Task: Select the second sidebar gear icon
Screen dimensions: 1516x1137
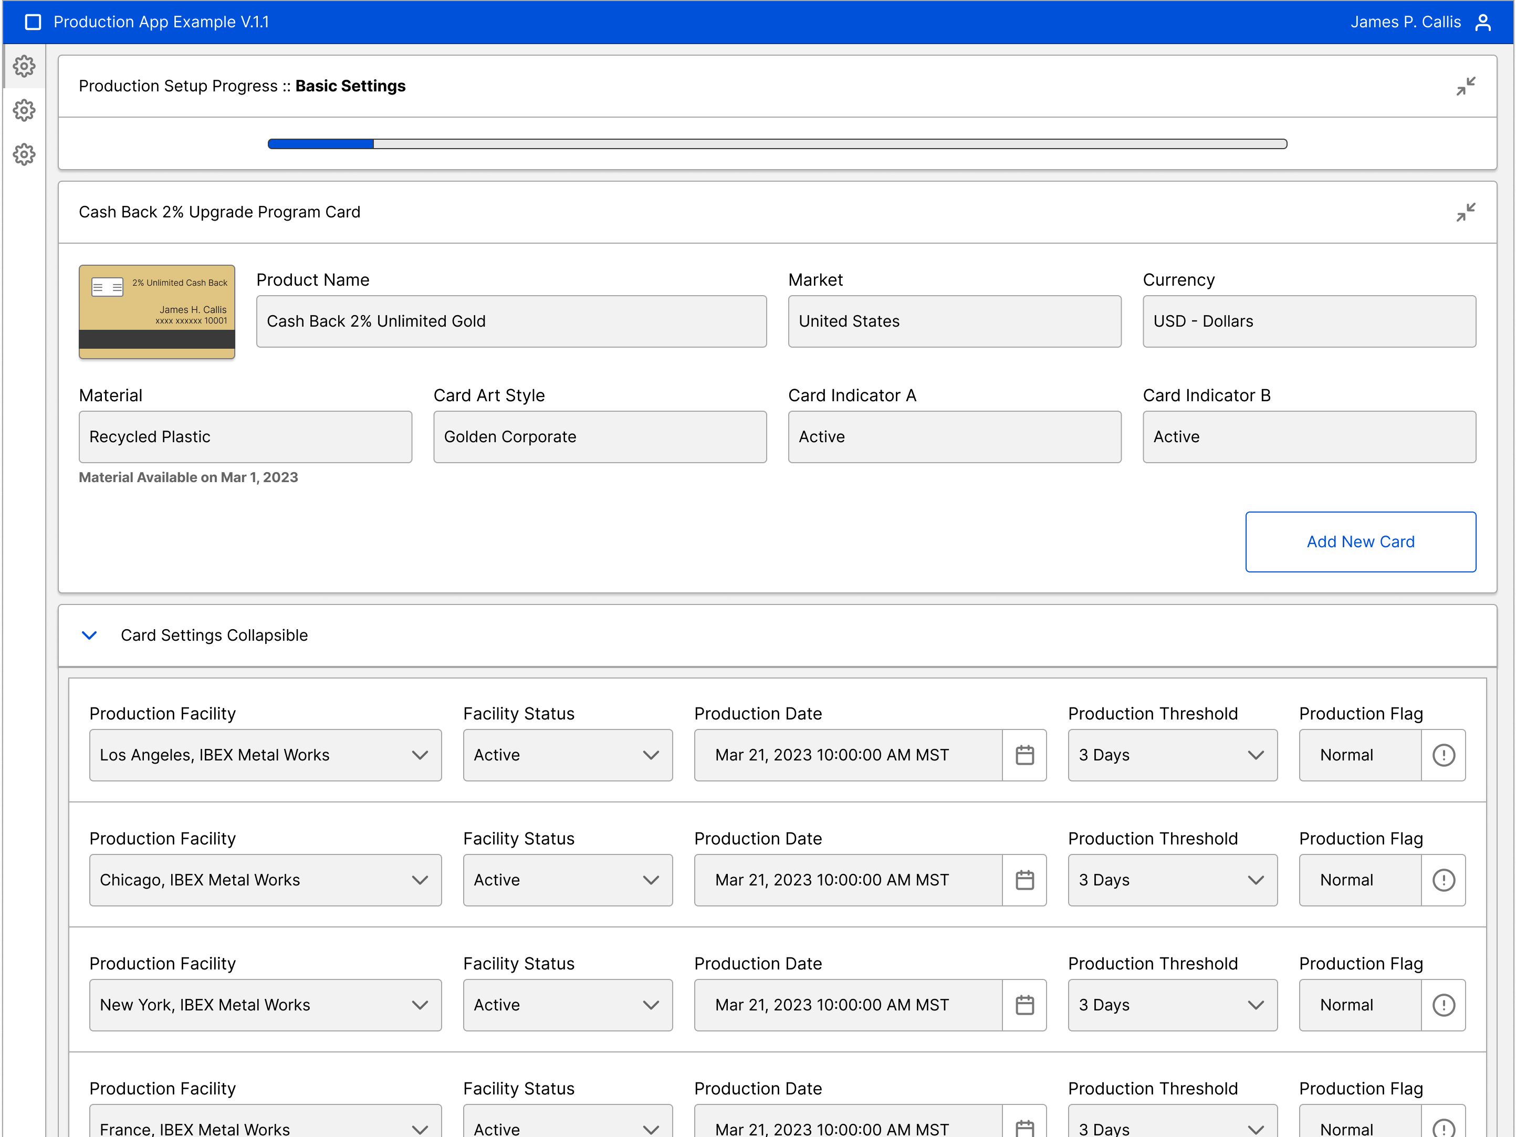Action: (x=24, y=110)
